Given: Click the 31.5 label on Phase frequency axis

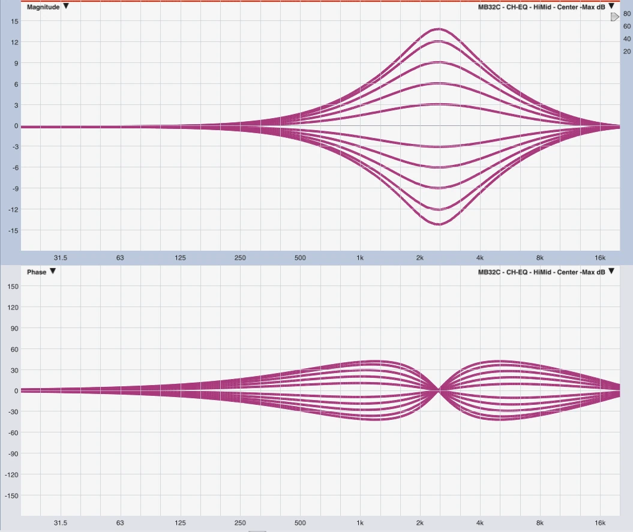Looking at the screenshot, I should 60,523.
